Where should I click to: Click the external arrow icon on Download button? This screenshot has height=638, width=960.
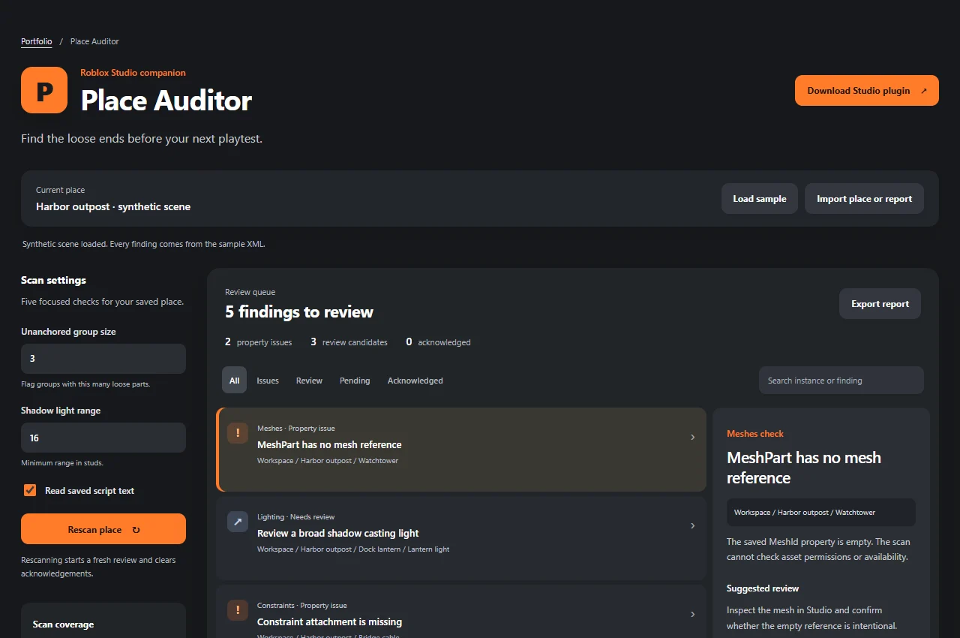pyautogui.click(x=923, y=91)
